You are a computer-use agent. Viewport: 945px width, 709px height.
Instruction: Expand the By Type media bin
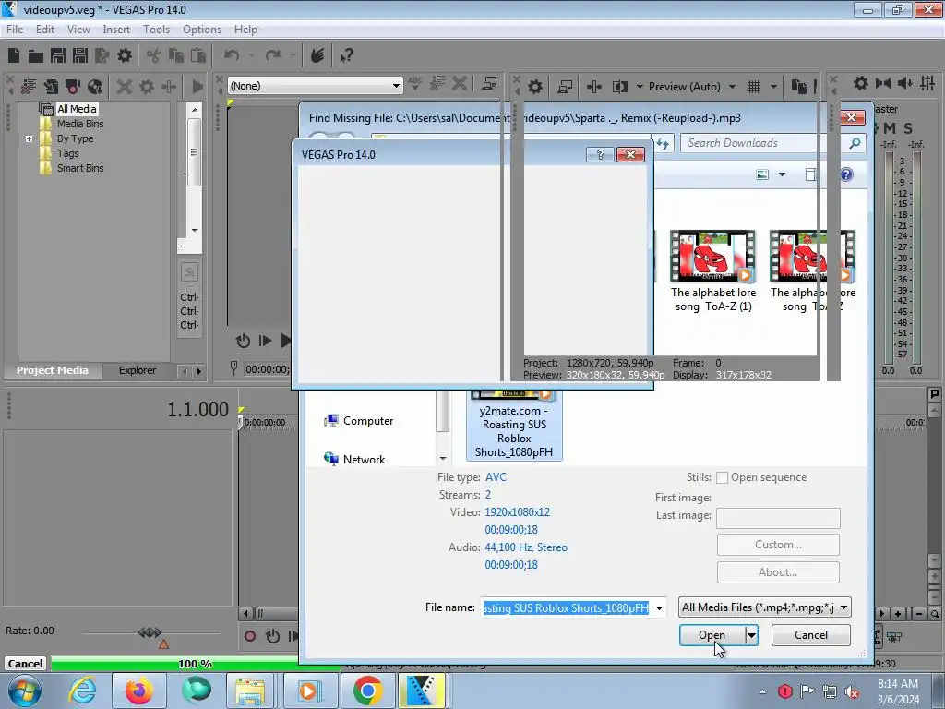29,138
